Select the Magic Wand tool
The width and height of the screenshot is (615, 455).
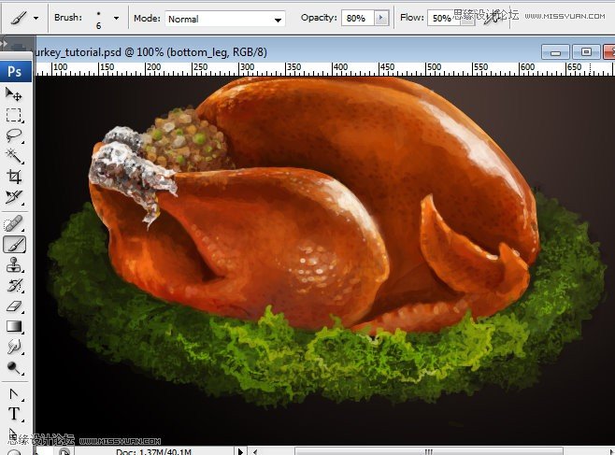(x=14, y=156)
